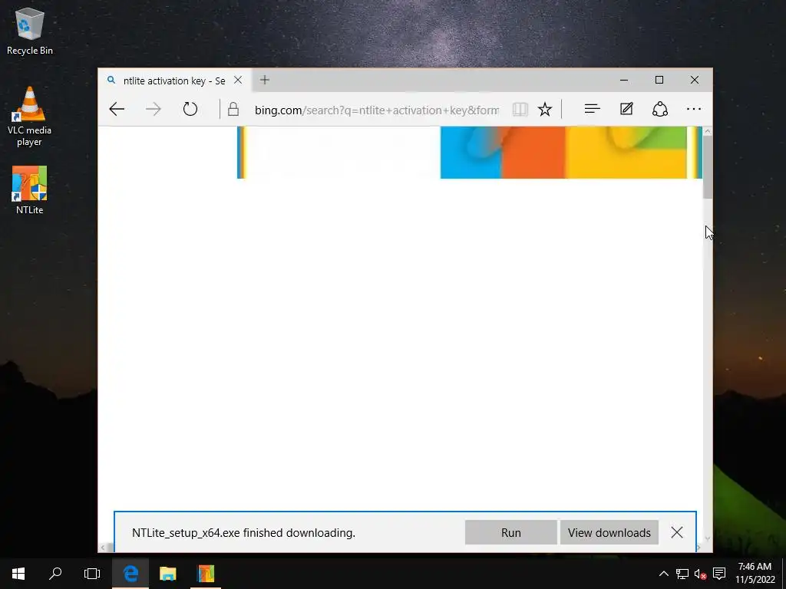Open File Explorer from taskbar
786x589 pixels.
168,574
